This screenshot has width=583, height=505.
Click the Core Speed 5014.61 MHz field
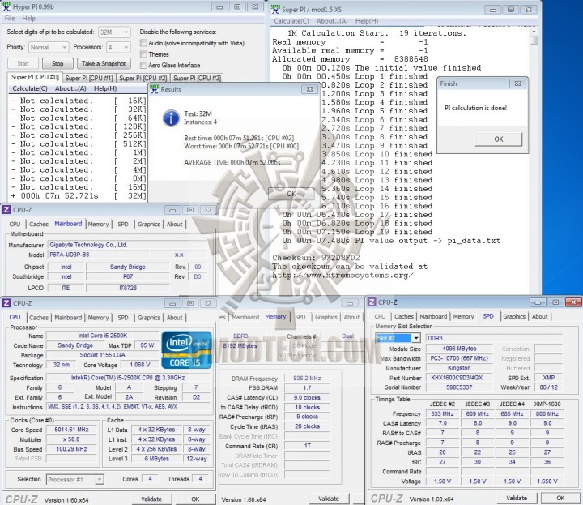(71, 430)
